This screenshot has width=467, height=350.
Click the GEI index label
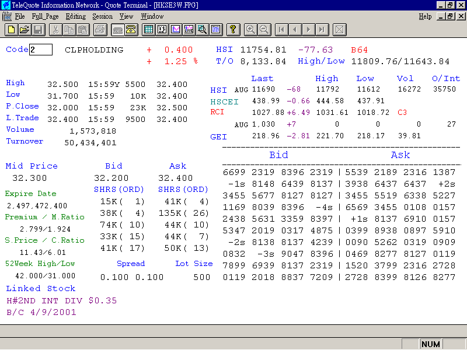click(218, 137)
